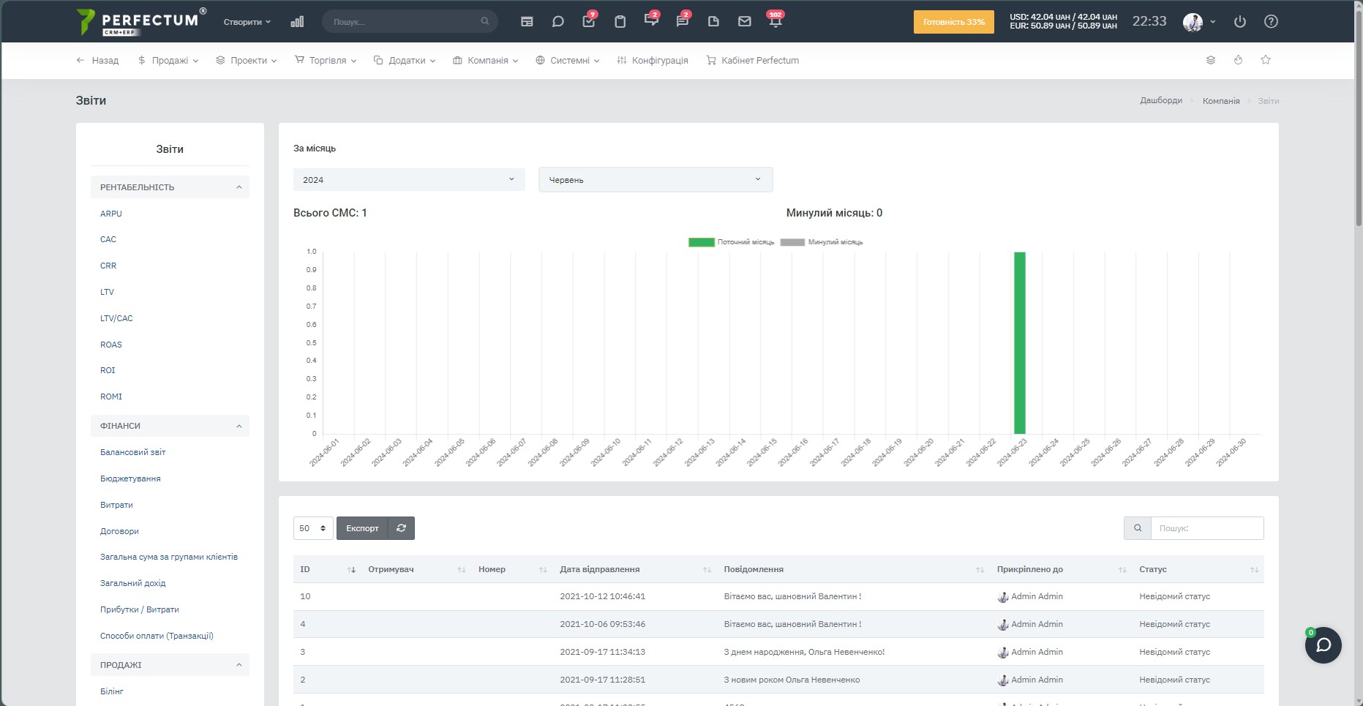This screenshot has height=706, width=1363.
Task: Refresh the SMS table
Action: (x=401, y=528)
